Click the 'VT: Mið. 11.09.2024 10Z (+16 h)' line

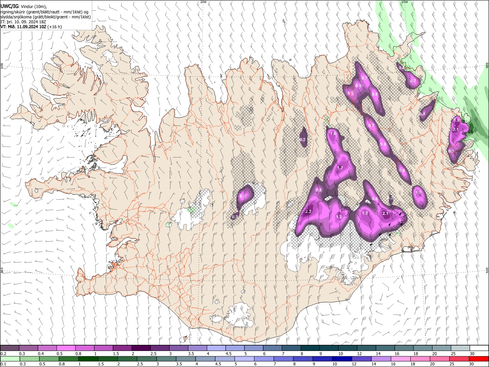click(x=31, y=27)
